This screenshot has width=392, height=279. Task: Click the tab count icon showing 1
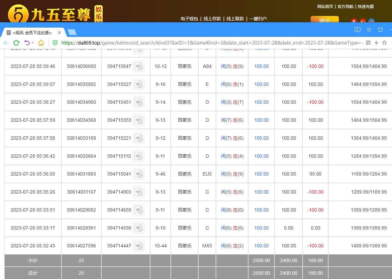click(x=357, y=30)
